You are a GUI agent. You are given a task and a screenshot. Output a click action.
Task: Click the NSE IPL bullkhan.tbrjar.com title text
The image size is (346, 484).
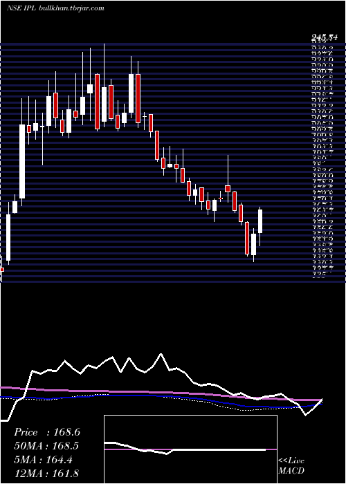pos(55,8)
